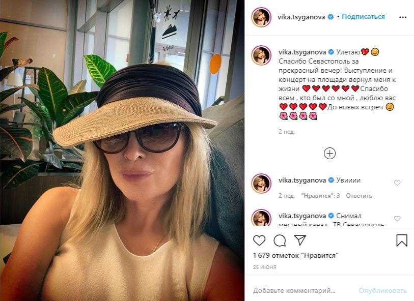
Task: Click the header profile avatar
Action: [x=261, y=17]
